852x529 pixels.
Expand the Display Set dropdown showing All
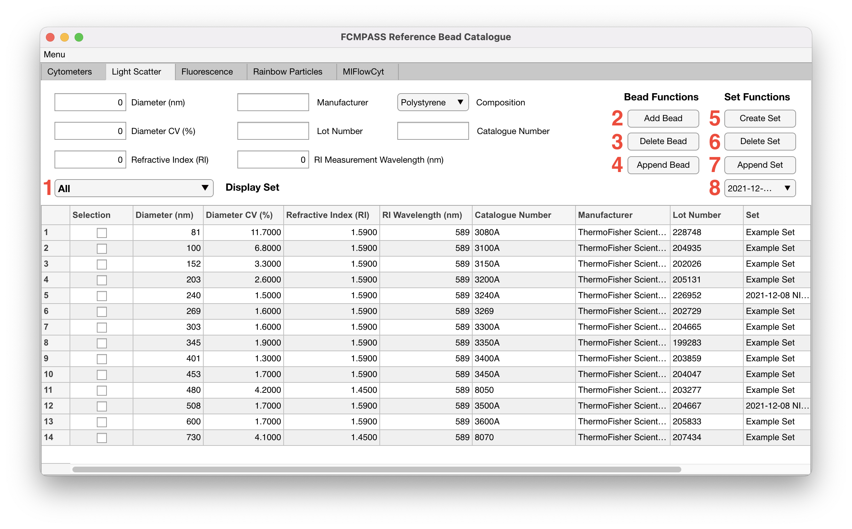(x=134, y=188)
